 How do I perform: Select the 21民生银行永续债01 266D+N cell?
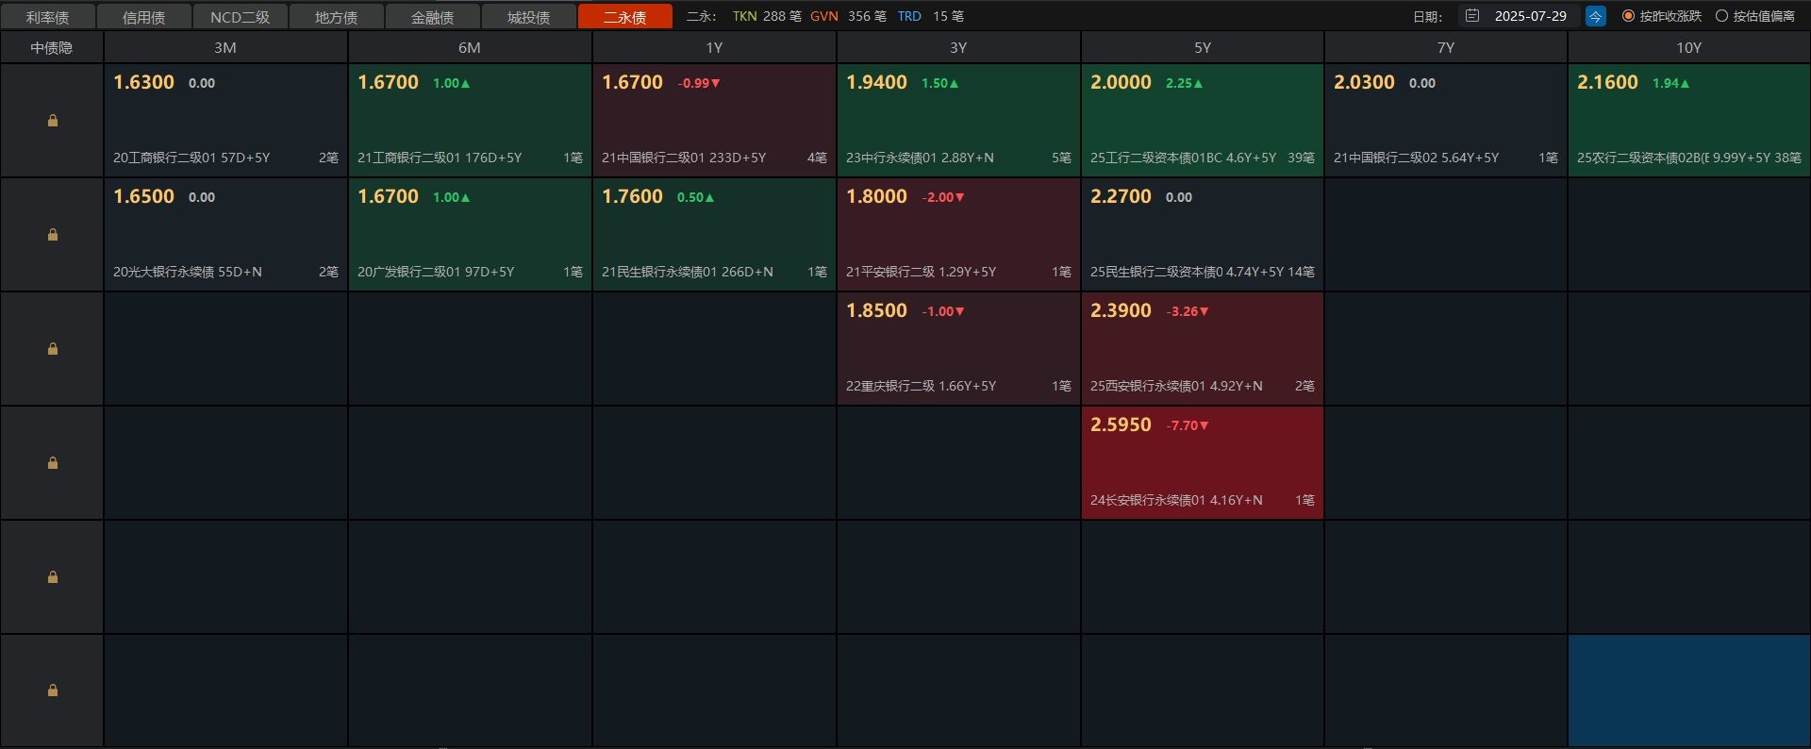[x=714, y=234]
